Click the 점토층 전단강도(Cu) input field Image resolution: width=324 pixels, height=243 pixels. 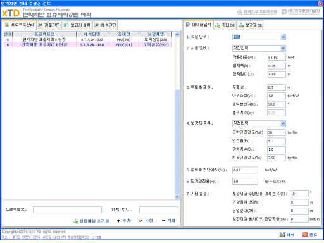tap(245, 170)
